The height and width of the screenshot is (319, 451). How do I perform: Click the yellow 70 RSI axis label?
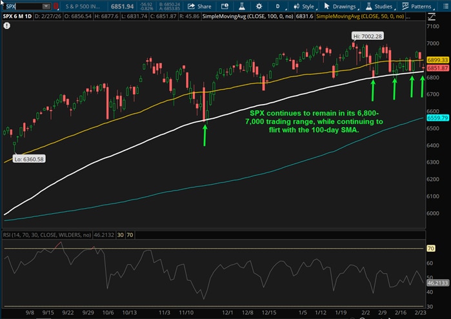pyautogui.click(x=430, y=249)
